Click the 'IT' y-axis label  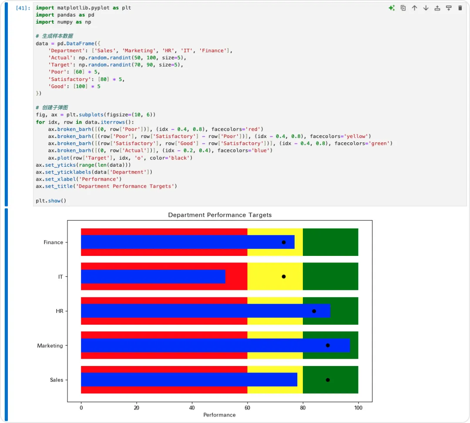pos(60,277)
